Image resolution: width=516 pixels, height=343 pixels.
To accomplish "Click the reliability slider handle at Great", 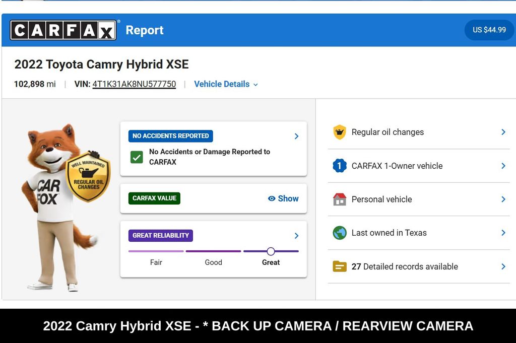I will point(271,251).
